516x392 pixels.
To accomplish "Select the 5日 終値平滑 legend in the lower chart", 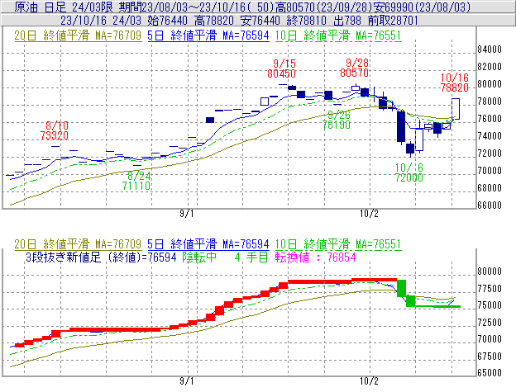I will tap(208, 244).
